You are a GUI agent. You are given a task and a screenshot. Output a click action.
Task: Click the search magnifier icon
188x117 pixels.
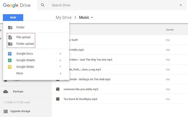(x=43, y=5)
